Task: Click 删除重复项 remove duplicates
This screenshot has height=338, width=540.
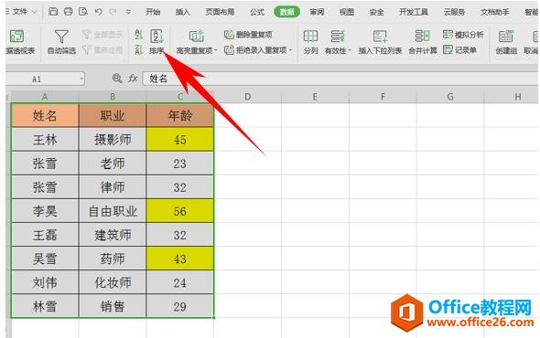Action: click(x=248, y=35)
